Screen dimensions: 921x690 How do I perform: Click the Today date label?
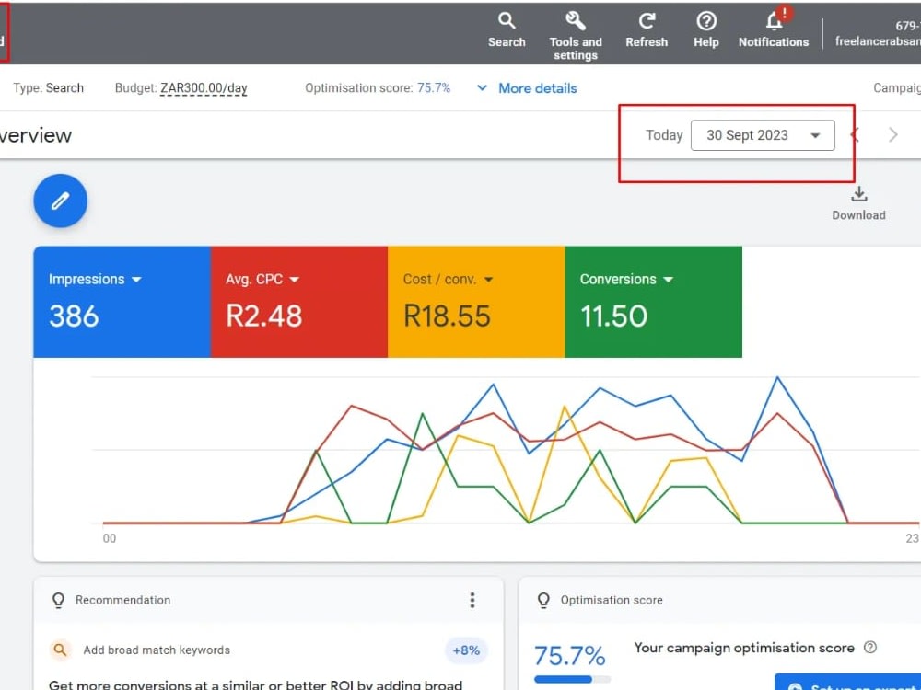664,135
